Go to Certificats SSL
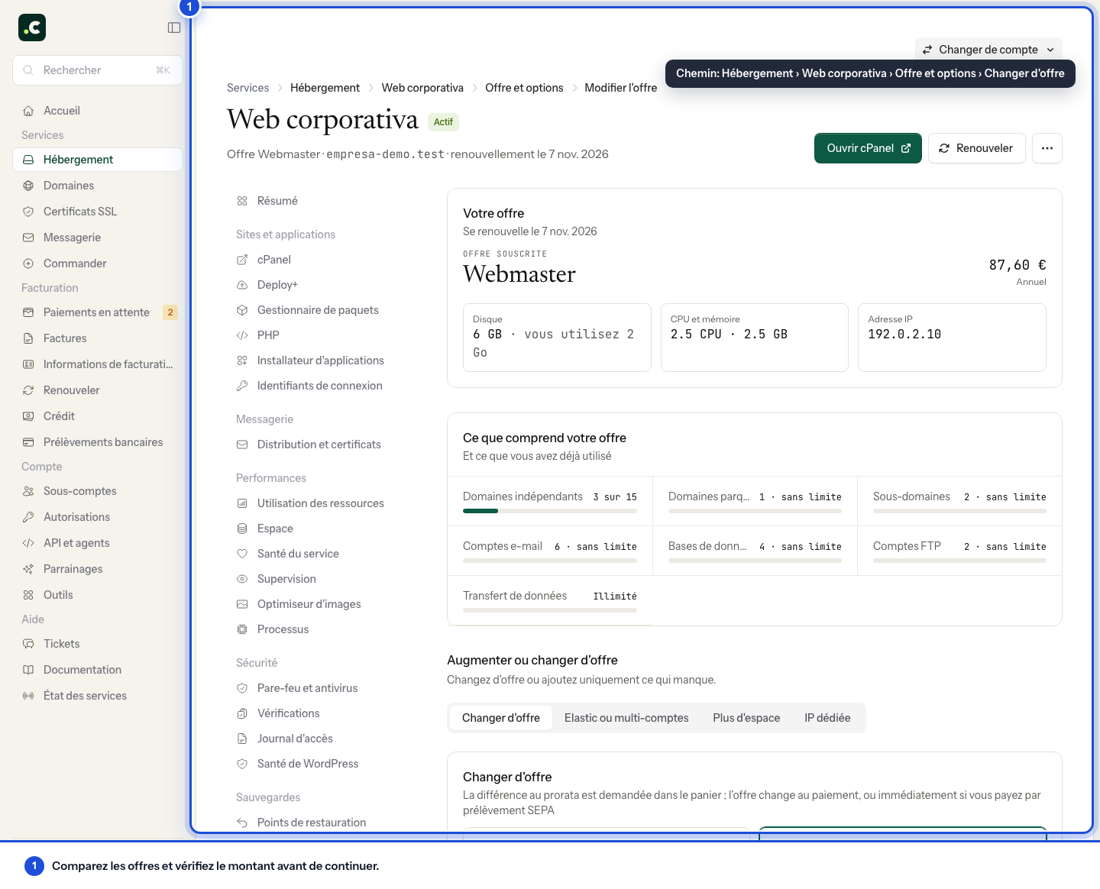 (x=98, y=212)
